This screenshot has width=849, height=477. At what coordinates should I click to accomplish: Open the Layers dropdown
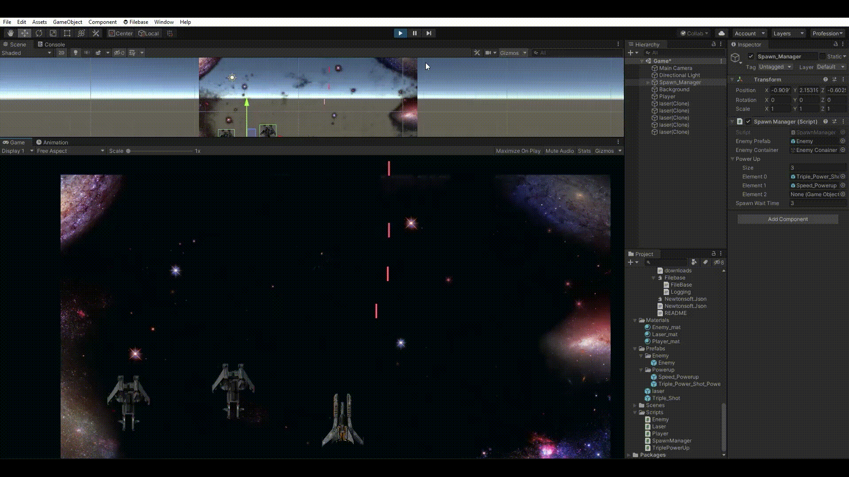pyautogui.click(x=788, y=33)
